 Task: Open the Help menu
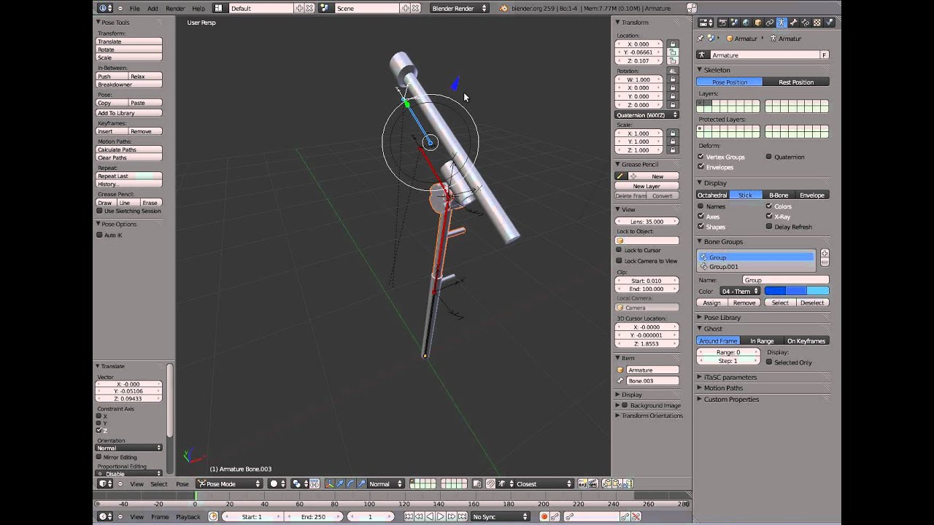(198, 8)
